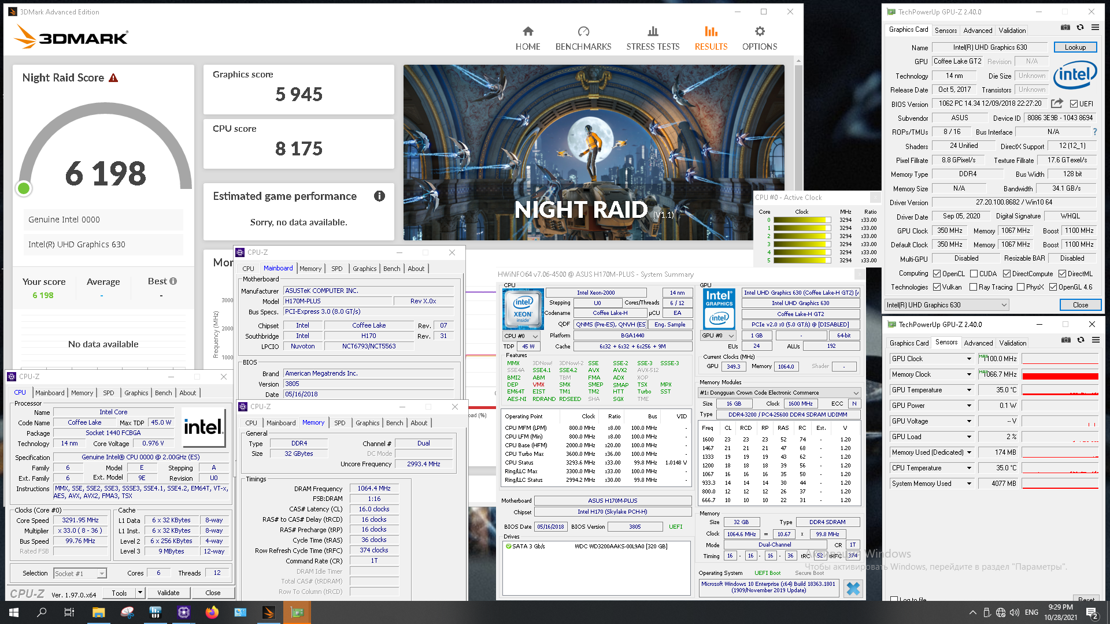Click the Estimated game performance info icon
The height and width of the screenshot is (624, 1110).
379,196
